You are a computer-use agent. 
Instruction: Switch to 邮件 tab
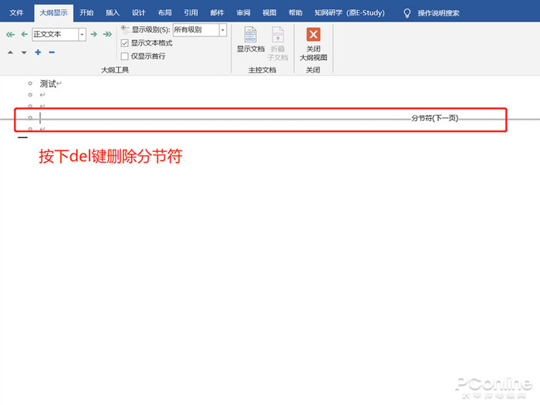(x=217, y=13)
